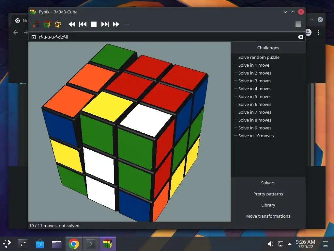Start Solve in 6 moves challenge

[x=255, y=104]
